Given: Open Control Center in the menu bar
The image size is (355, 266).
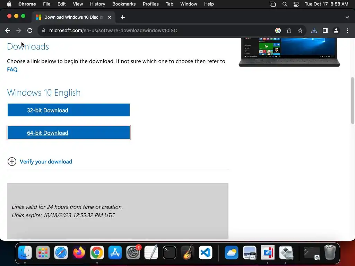Looking at the screenshot, I should (x=296, y=4).
